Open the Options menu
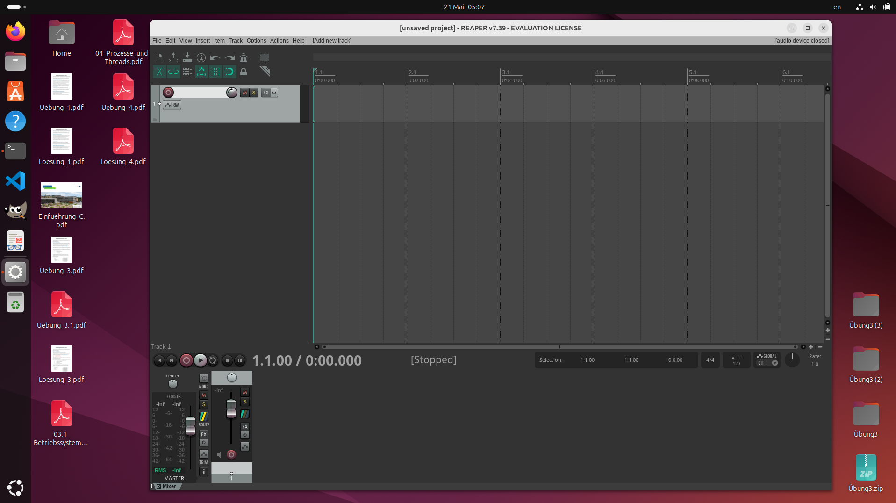The image size is (896, 503). point(256,41)
